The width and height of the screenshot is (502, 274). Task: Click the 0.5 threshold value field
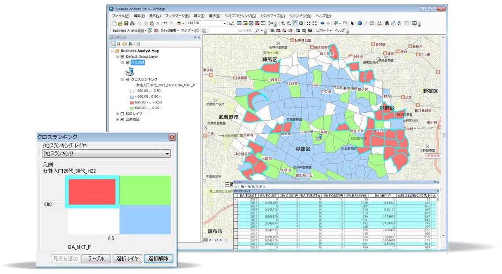117,238
